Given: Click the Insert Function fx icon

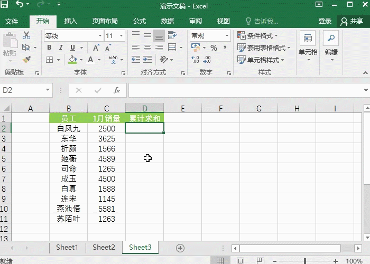Looking at the screenshot, I should [x=117, y=90].
